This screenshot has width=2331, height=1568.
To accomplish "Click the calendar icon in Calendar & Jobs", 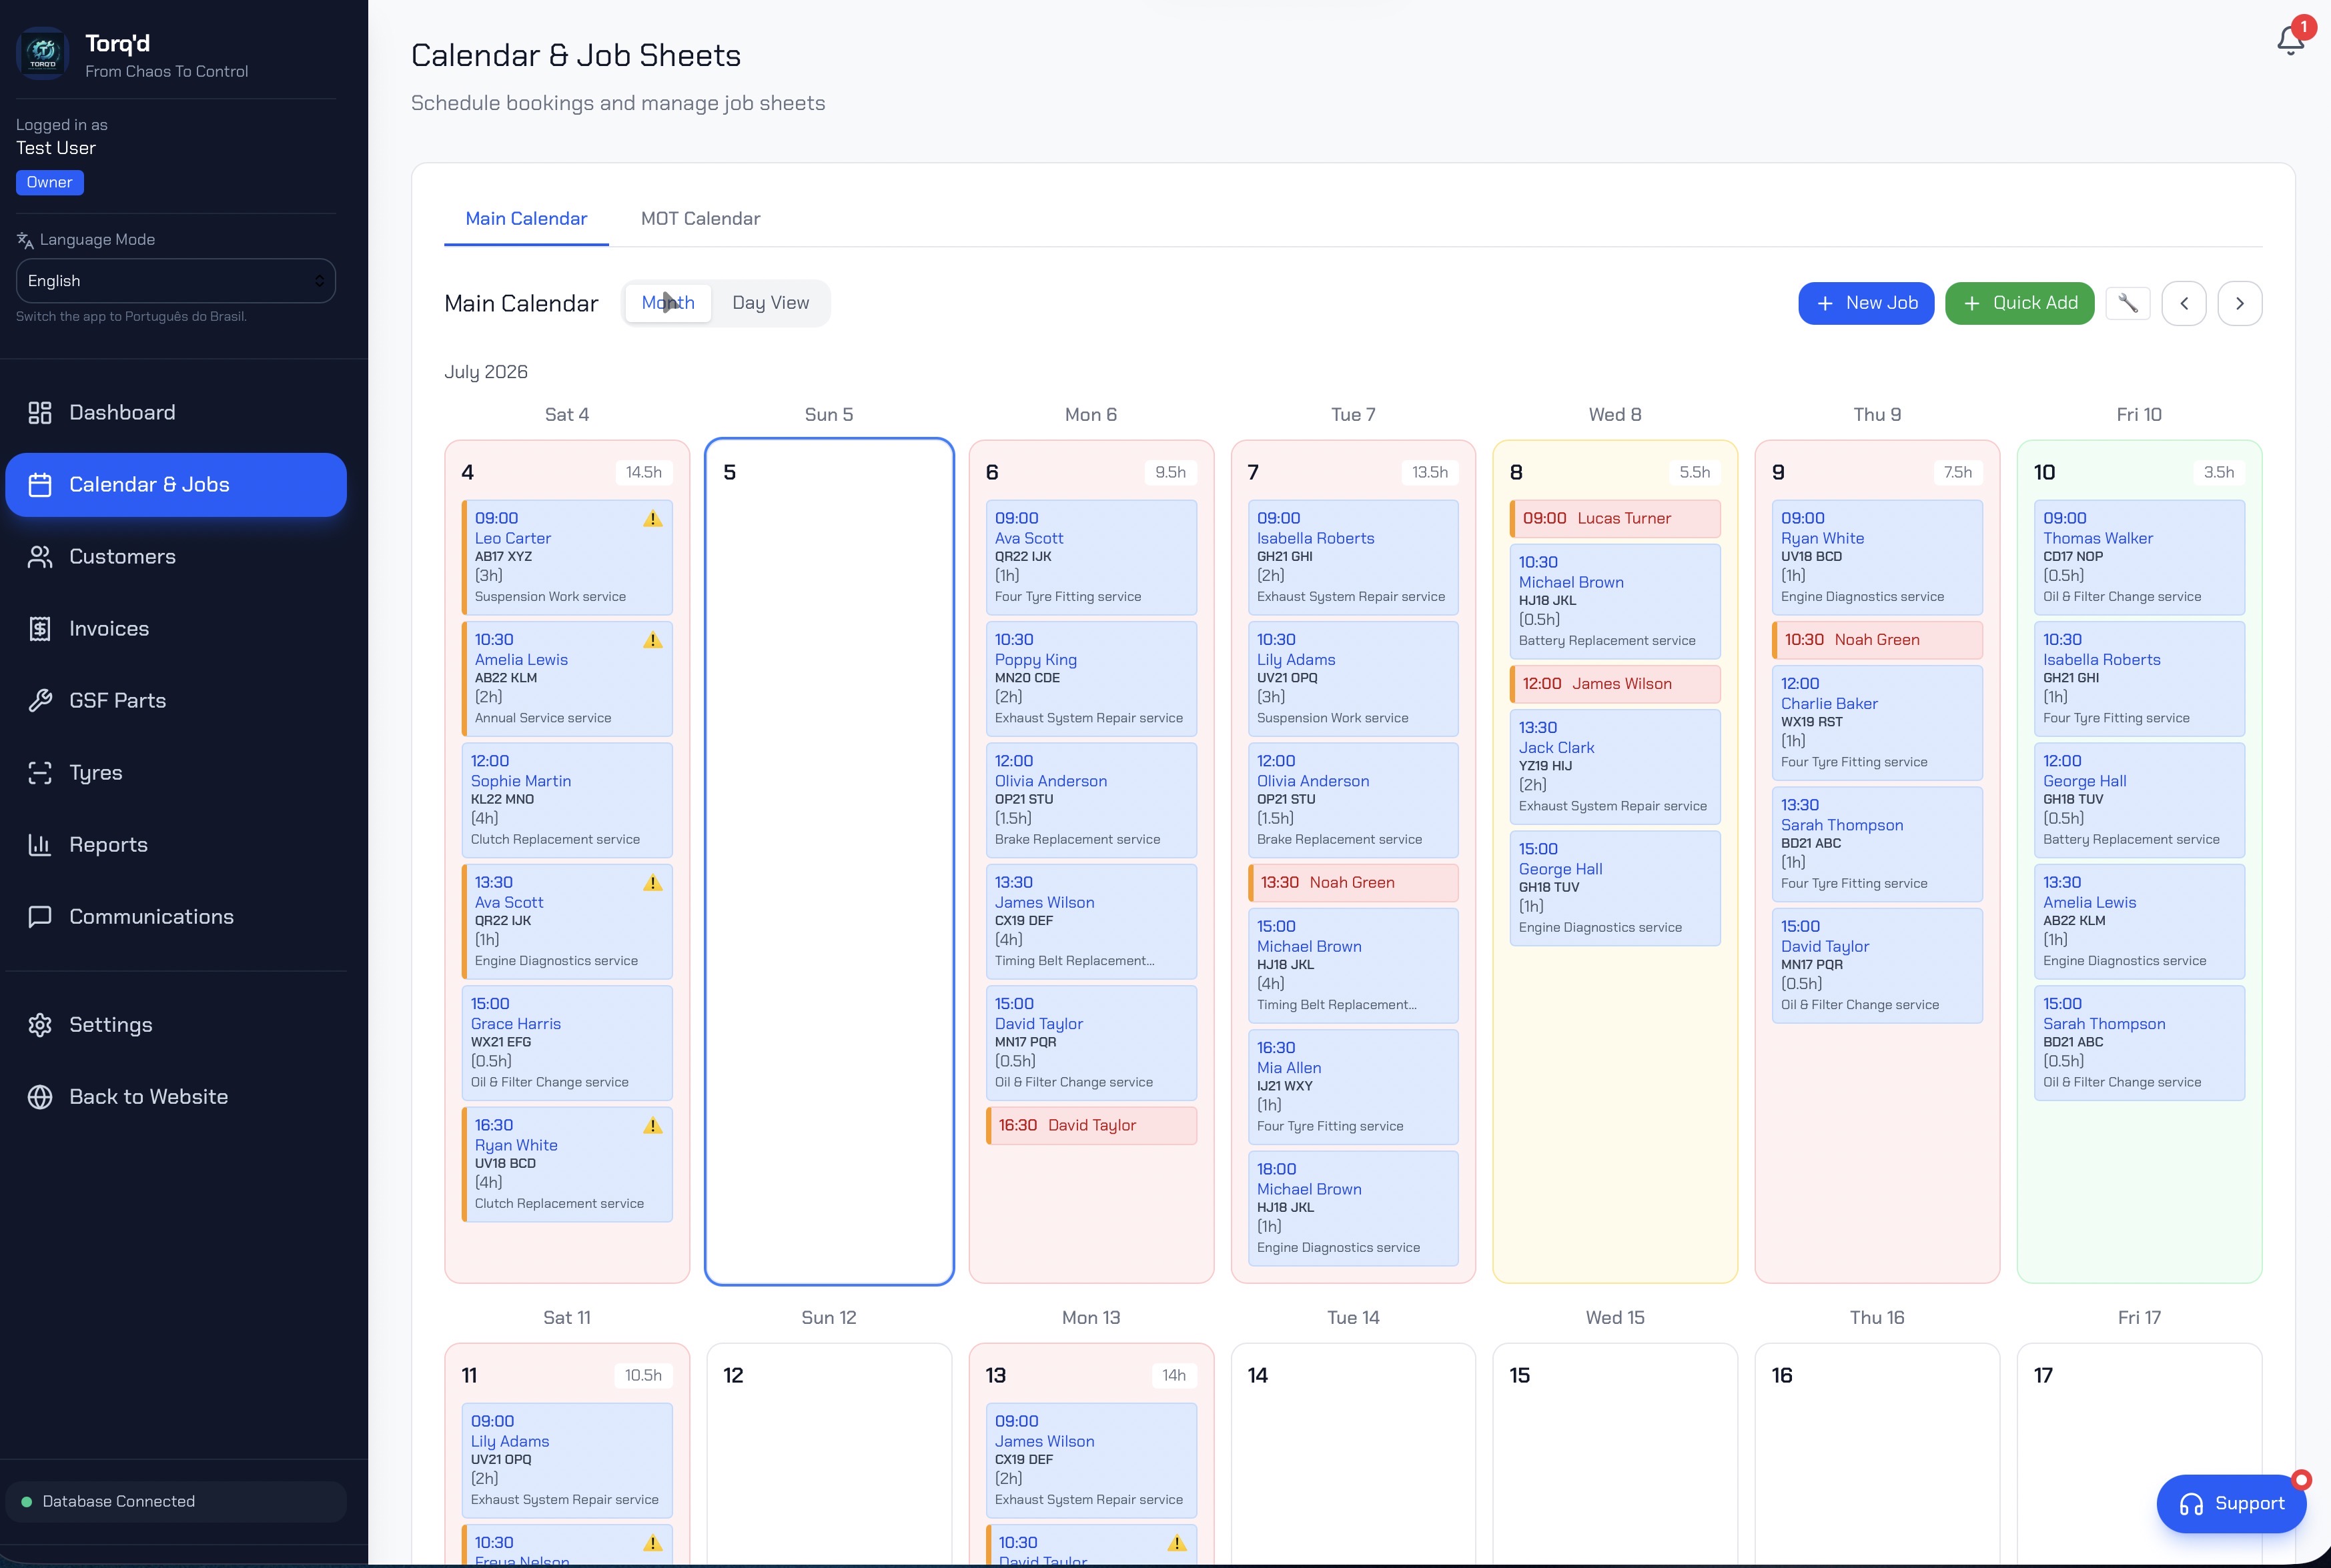I will (40, 485).
